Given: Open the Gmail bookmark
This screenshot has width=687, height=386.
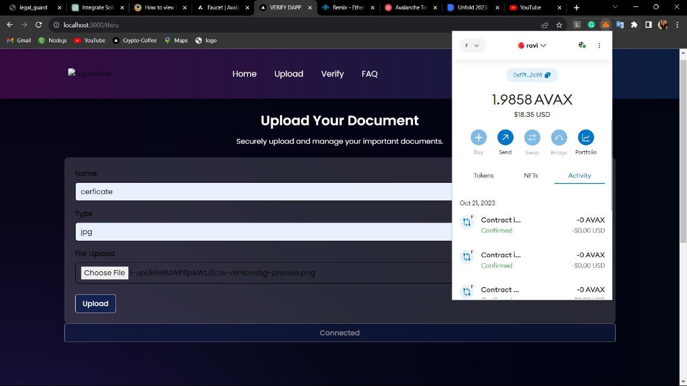Looking at the screenshot, I should click(x=19, y=40).
